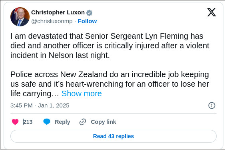The width and height of the screenshot is (225, 151).
Task: Choose the Copy link text
Action: pyautogui.click(x=104, y=122)
